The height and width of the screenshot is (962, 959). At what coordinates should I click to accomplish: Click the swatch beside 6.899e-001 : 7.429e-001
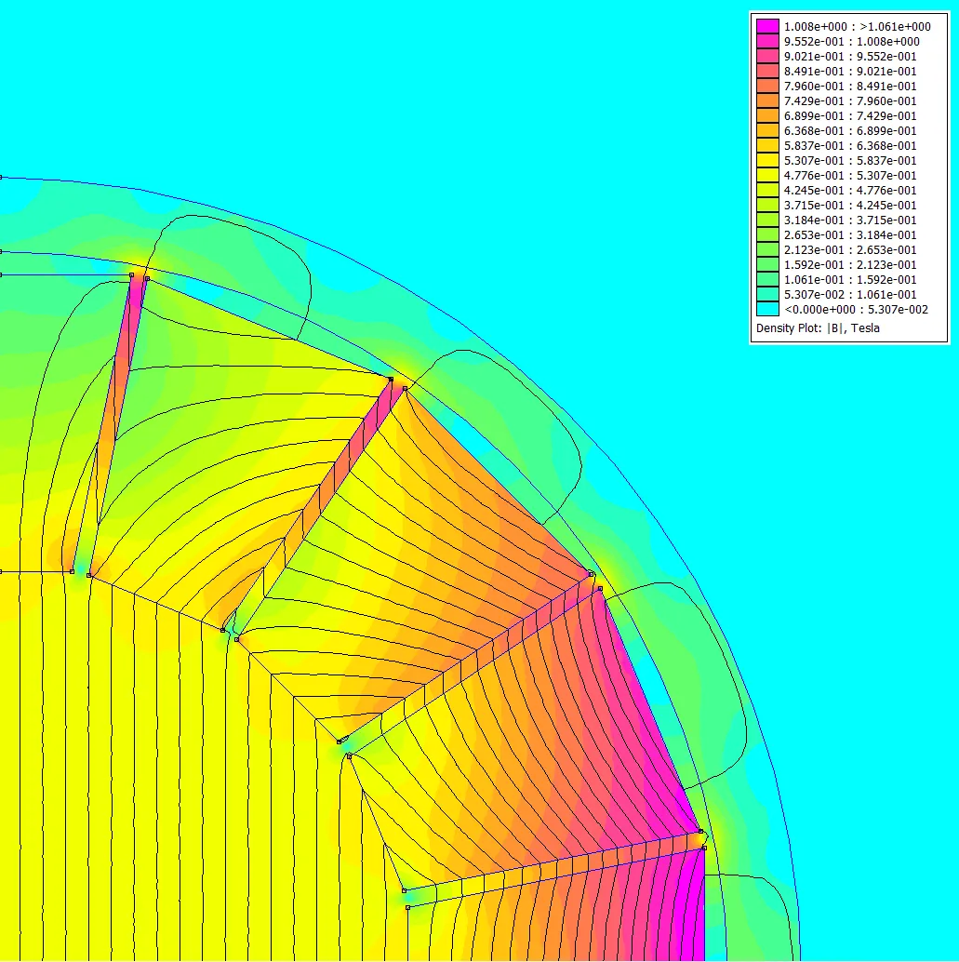pos(767,115)
